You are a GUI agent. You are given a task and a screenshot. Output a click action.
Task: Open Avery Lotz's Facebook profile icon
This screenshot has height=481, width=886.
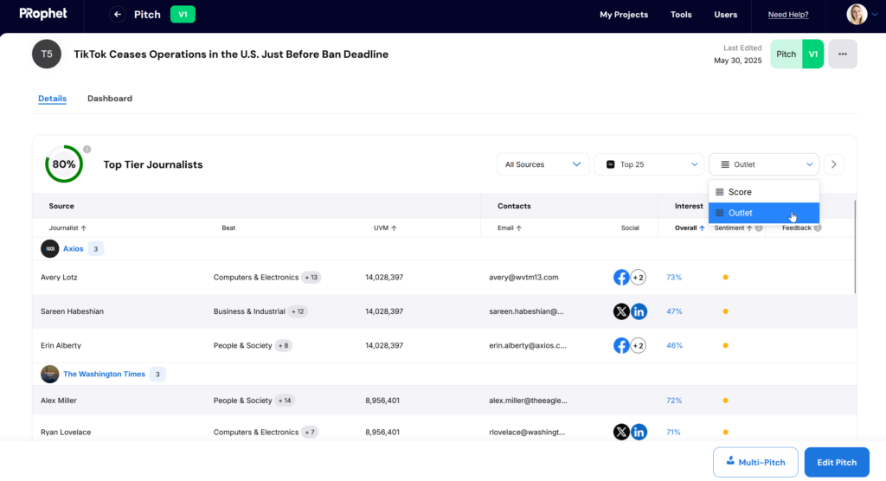621,278
